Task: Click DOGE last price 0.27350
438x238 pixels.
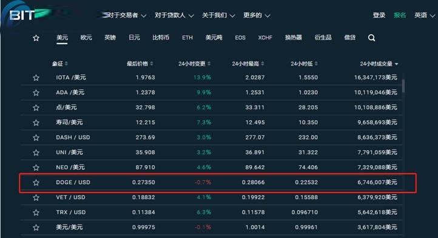Action: point(144,182)
